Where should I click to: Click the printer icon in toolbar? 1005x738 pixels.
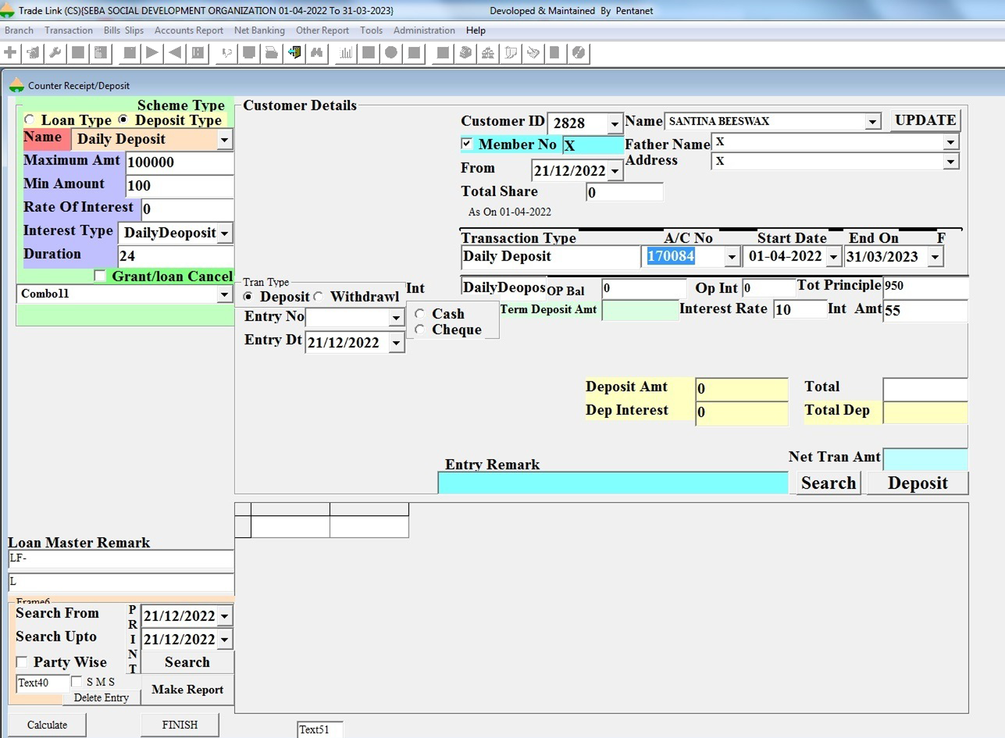(x=271, y=53)
